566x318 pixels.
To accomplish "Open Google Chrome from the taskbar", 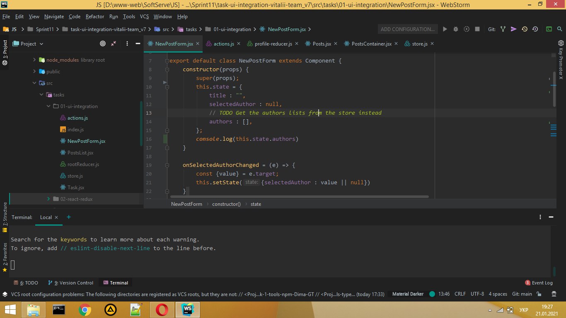I will click(85, 309).
